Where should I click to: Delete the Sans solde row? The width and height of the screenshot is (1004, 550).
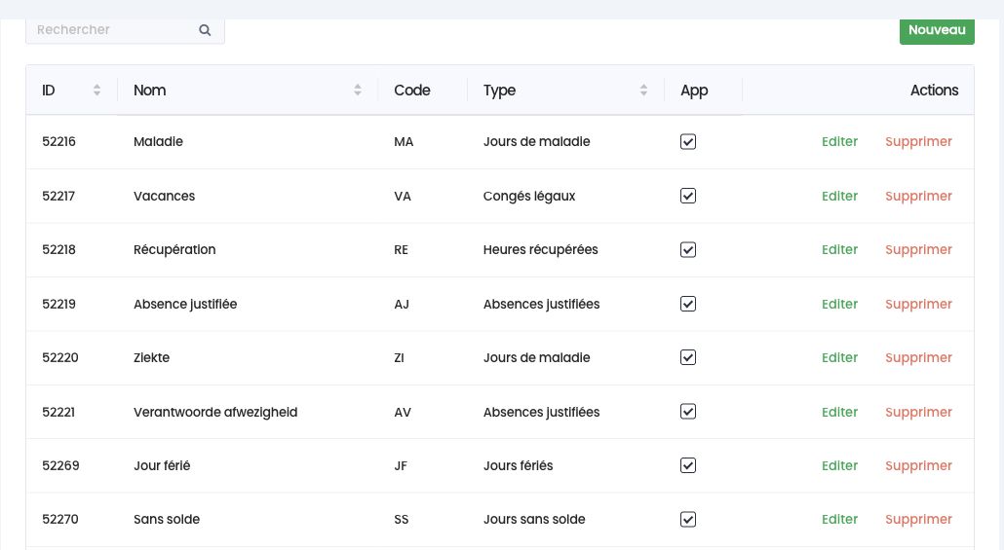point(918,520)
